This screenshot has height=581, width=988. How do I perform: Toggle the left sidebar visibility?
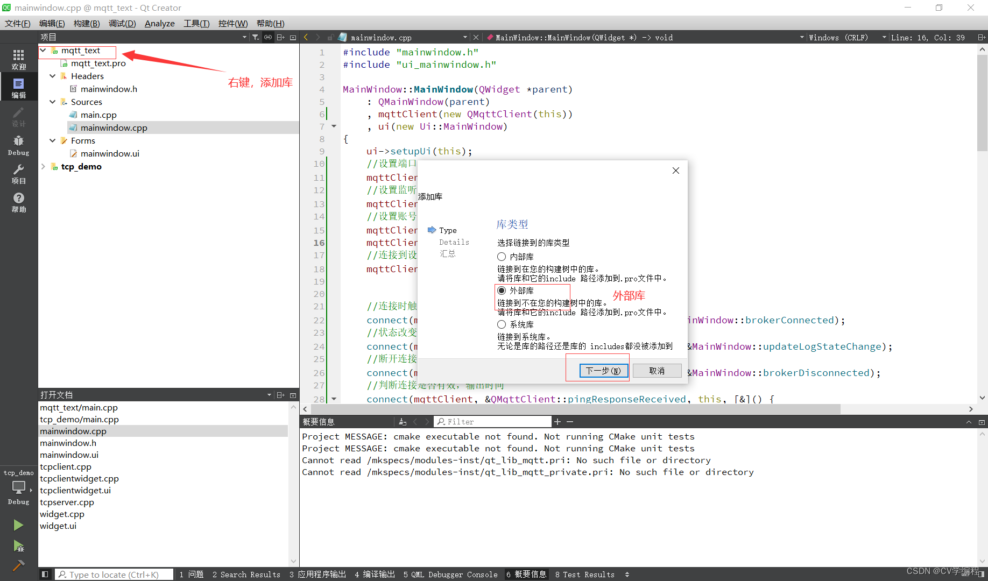pos(45,574)
